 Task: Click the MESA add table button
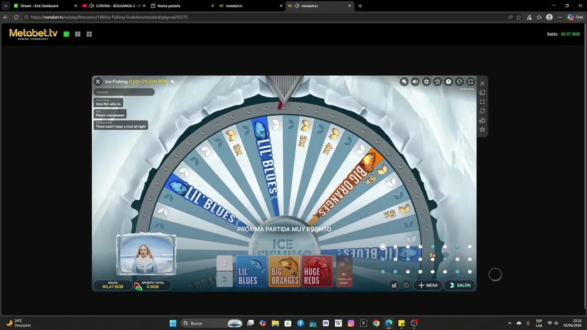click(427, 285)
